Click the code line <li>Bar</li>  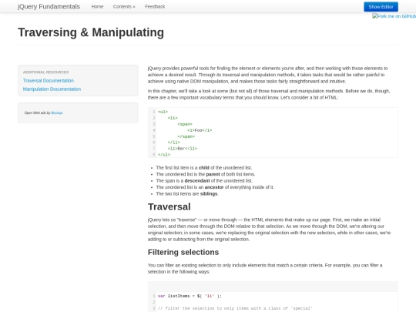[183, 149]
